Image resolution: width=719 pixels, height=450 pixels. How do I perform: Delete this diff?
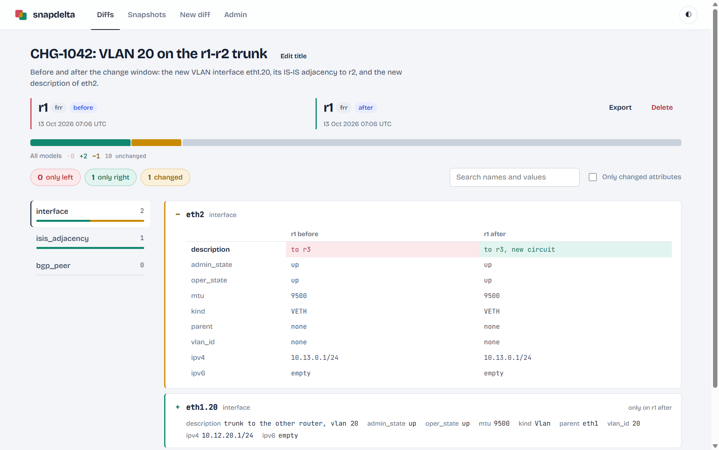click(x=662, y=107)
